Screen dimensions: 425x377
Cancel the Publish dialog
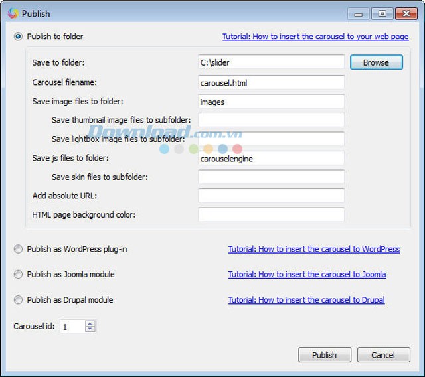(383, 355)
